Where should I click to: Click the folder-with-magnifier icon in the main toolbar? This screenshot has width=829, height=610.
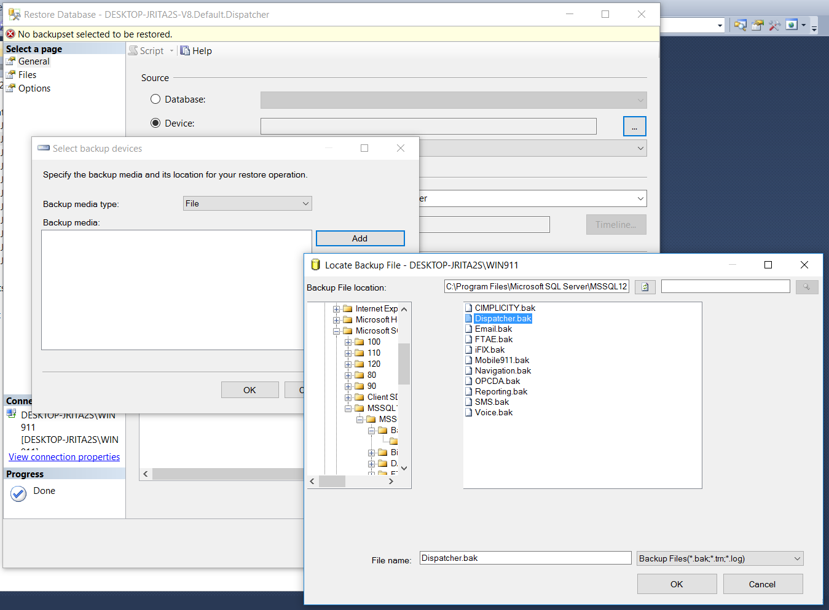coord(741,25)
